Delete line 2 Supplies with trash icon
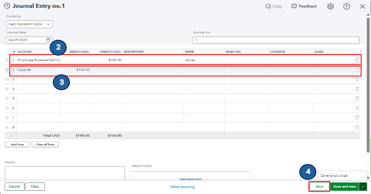Screen dimensions: 371x194 (357, 70)
